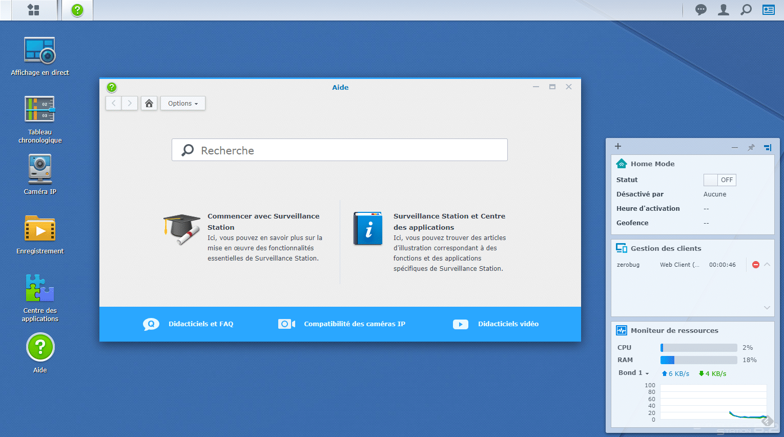Click the magnifier icon in Recherche field

pos(188,150)
